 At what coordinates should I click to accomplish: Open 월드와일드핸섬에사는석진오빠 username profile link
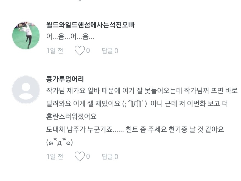[91, 25]
